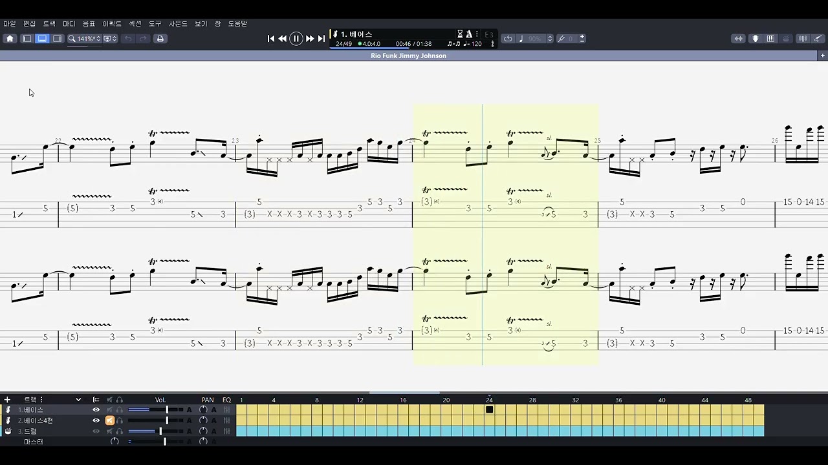Show the guitar fretboard instrument view
The width and height of the screenshot is (828, 465).
coord(755,39)
